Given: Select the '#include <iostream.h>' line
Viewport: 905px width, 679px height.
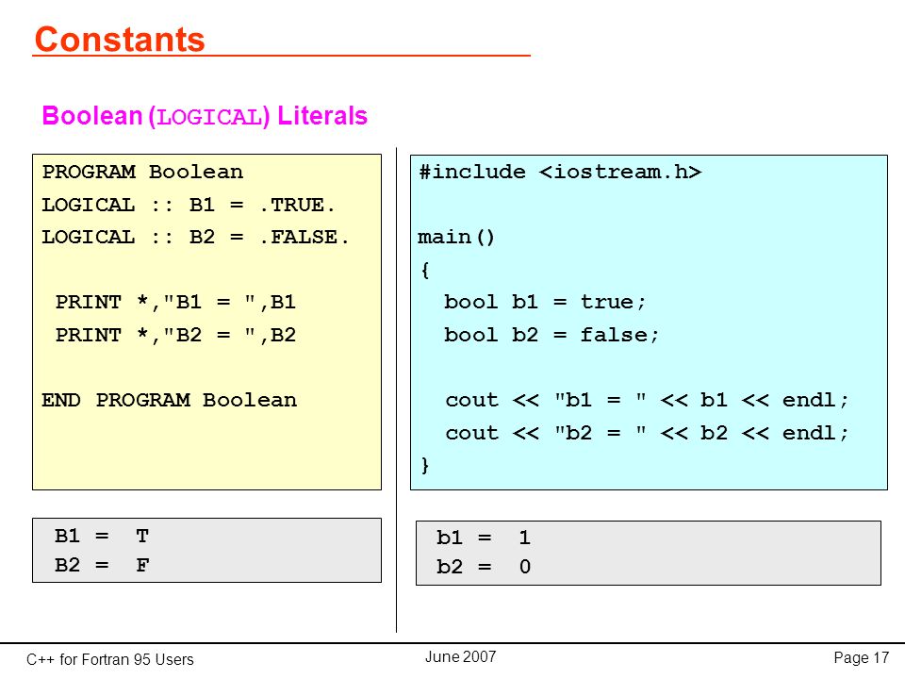Looking at the screenshot, I should [x=560, y=172].
